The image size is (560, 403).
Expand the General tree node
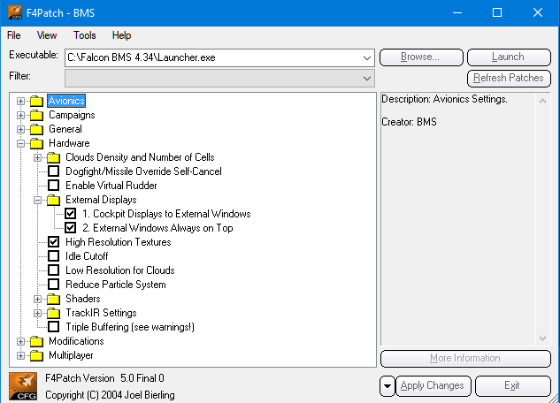(x=21, y=129)
